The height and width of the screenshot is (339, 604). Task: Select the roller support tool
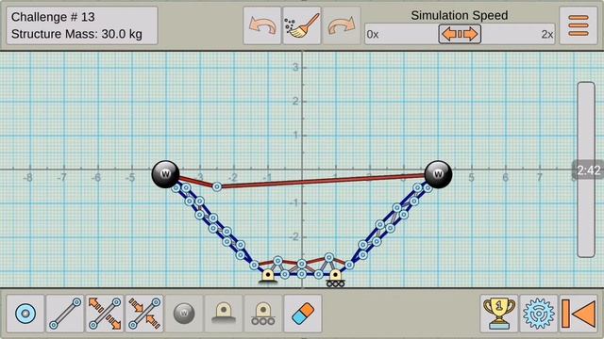coord(263,314)
